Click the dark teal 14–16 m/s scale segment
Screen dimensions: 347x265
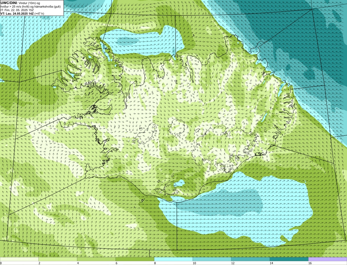coord(289,259)
